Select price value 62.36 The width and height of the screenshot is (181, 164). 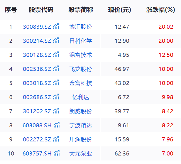tap(122, 153)
